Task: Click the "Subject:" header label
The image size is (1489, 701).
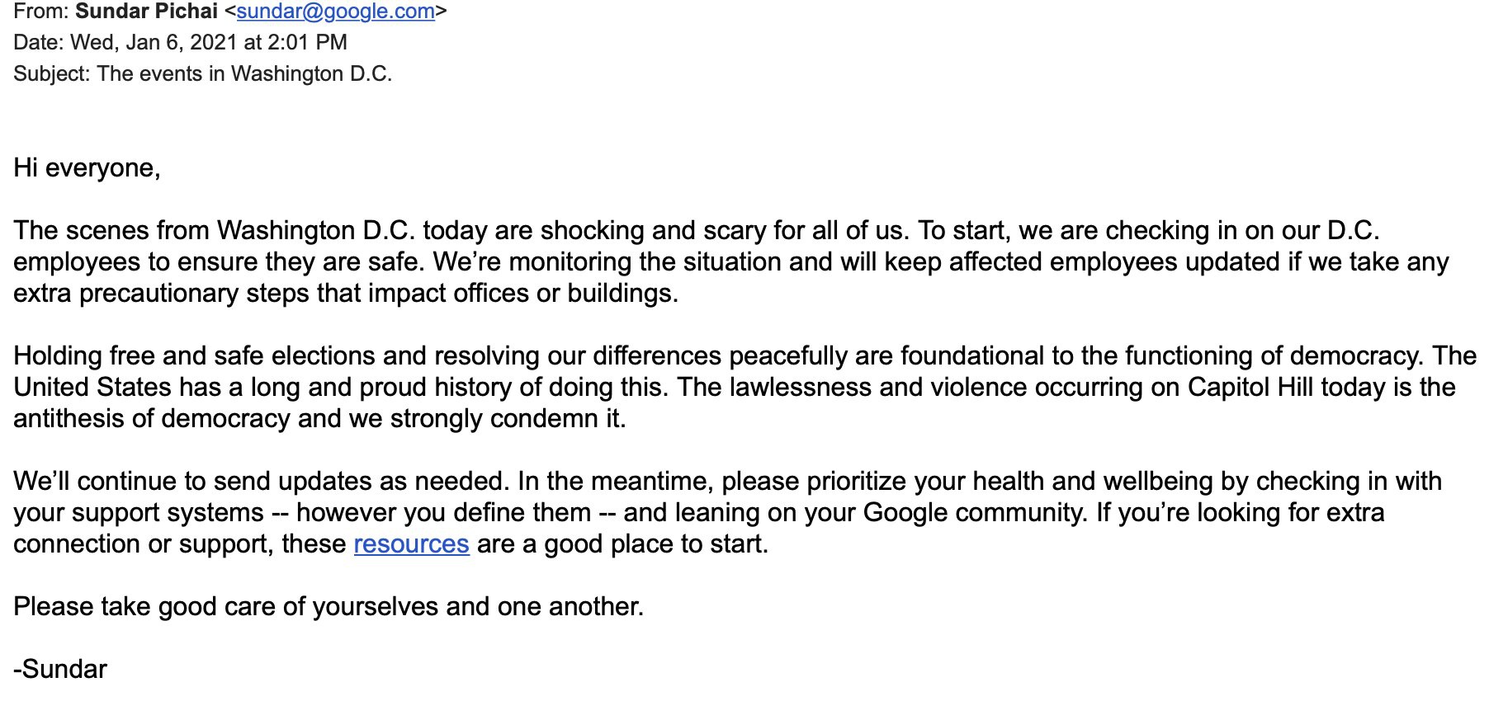Action: click(51, 74)
